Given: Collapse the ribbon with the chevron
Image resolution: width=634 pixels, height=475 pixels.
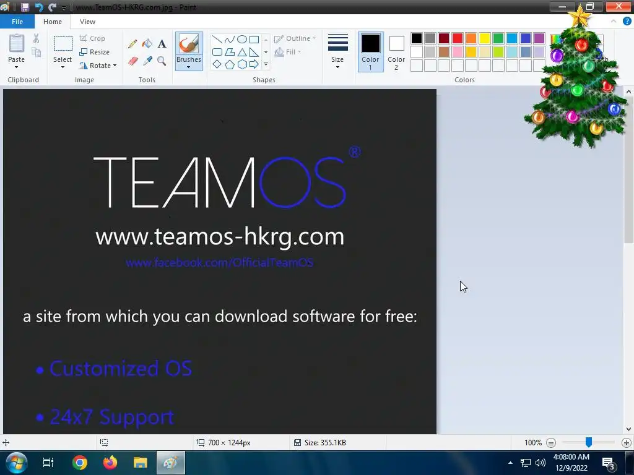Looking at the screenshot, I should [x=614, y=22].
